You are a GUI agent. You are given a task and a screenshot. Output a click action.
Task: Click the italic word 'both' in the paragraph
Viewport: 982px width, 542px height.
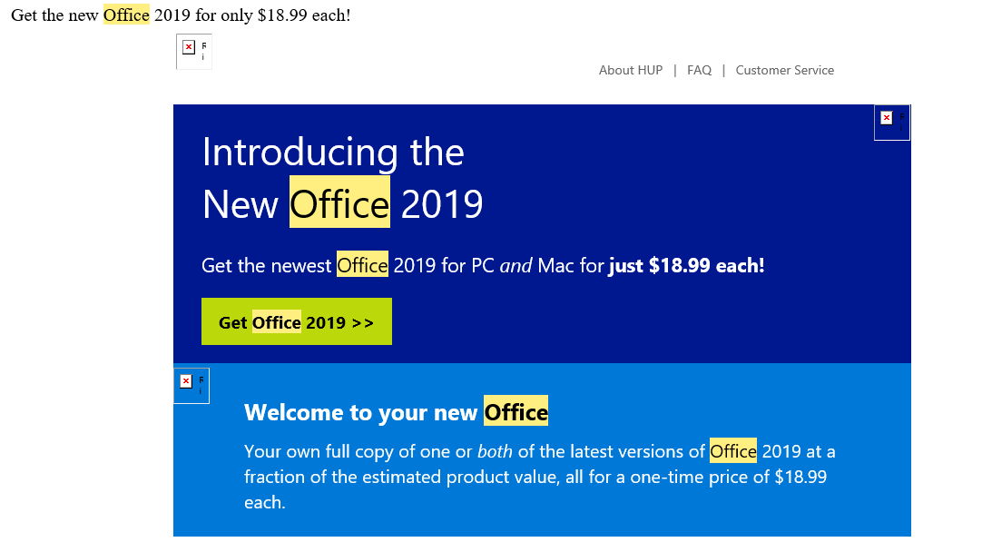click(x=495, y=452)
